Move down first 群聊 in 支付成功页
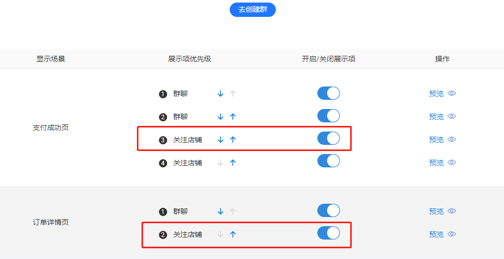Viewport: 504px width, 259px height. coord(220,94)
